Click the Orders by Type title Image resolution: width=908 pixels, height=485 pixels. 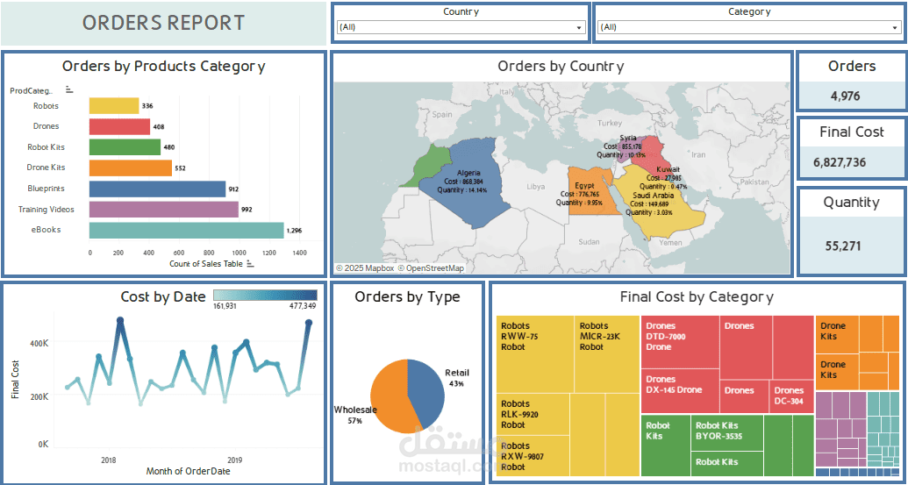click(x=407, y=297)
